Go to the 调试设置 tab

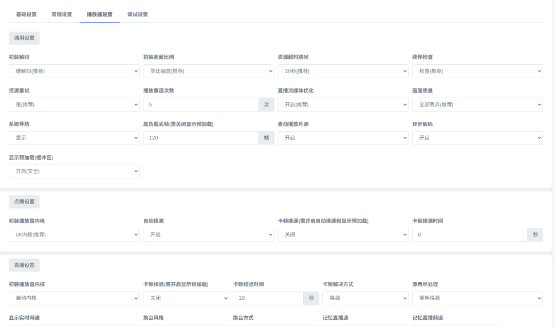coord(137,14)
